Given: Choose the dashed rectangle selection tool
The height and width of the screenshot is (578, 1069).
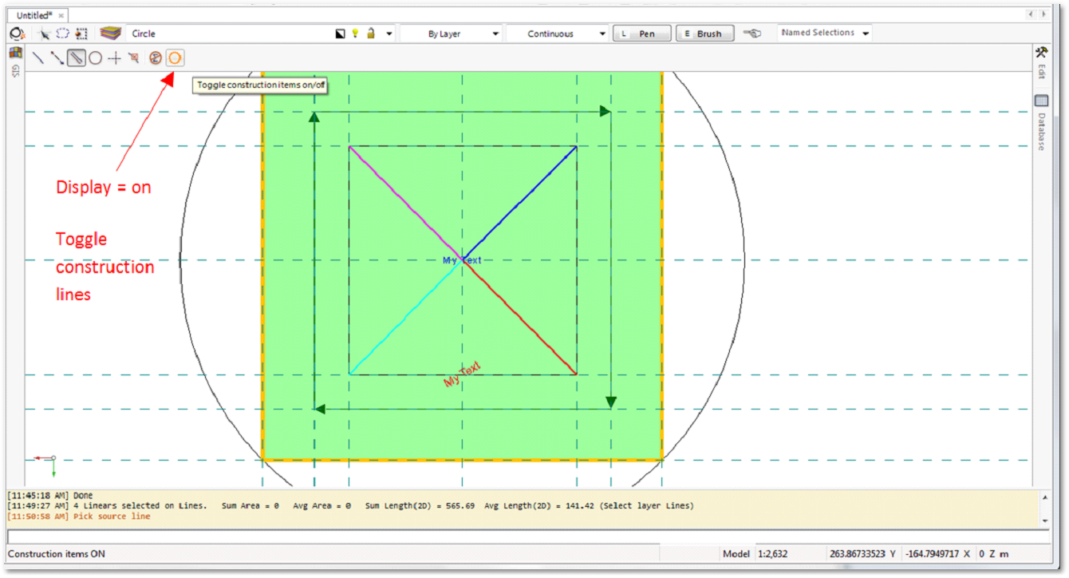Looking at the screenshot, I should click(81, 34).
